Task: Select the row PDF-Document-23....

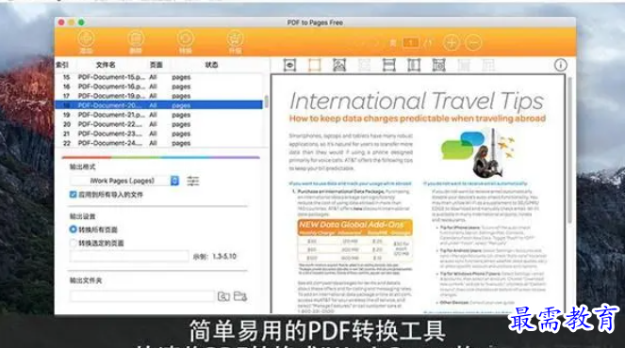Action: [x=158, y=134]
